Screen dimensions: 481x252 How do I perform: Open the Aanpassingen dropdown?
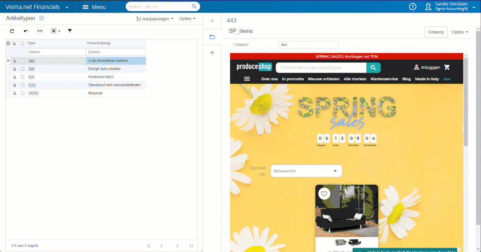click(155, 19)
